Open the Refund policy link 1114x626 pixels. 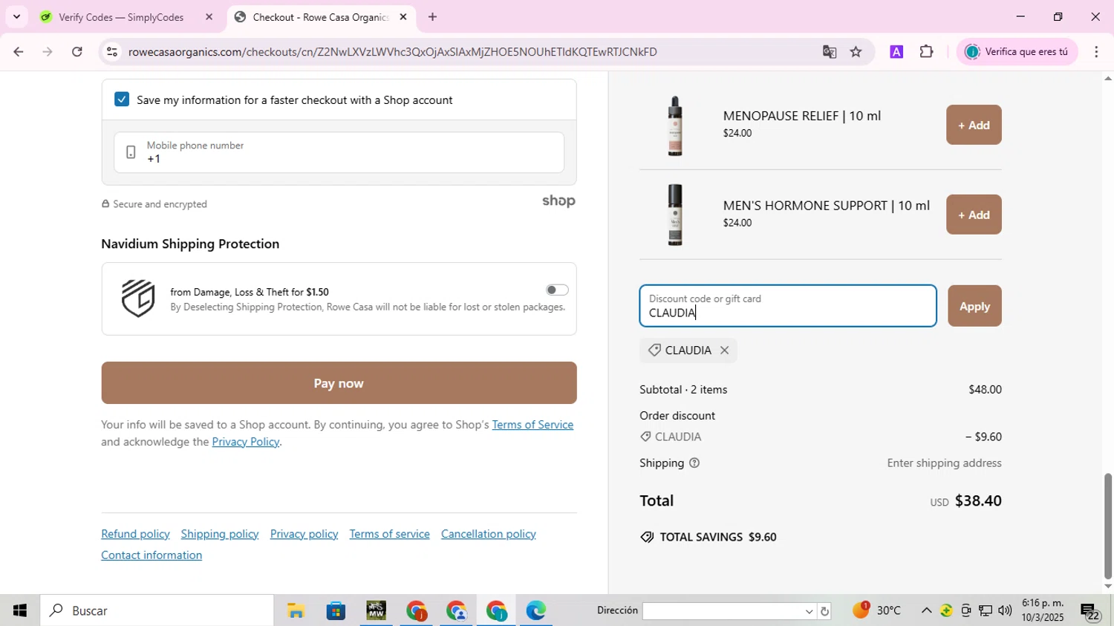[135, 534]
